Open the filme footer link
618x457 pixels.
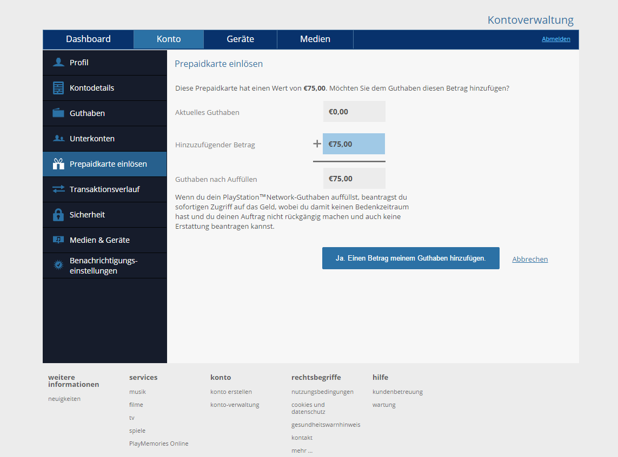coord(136,405)
